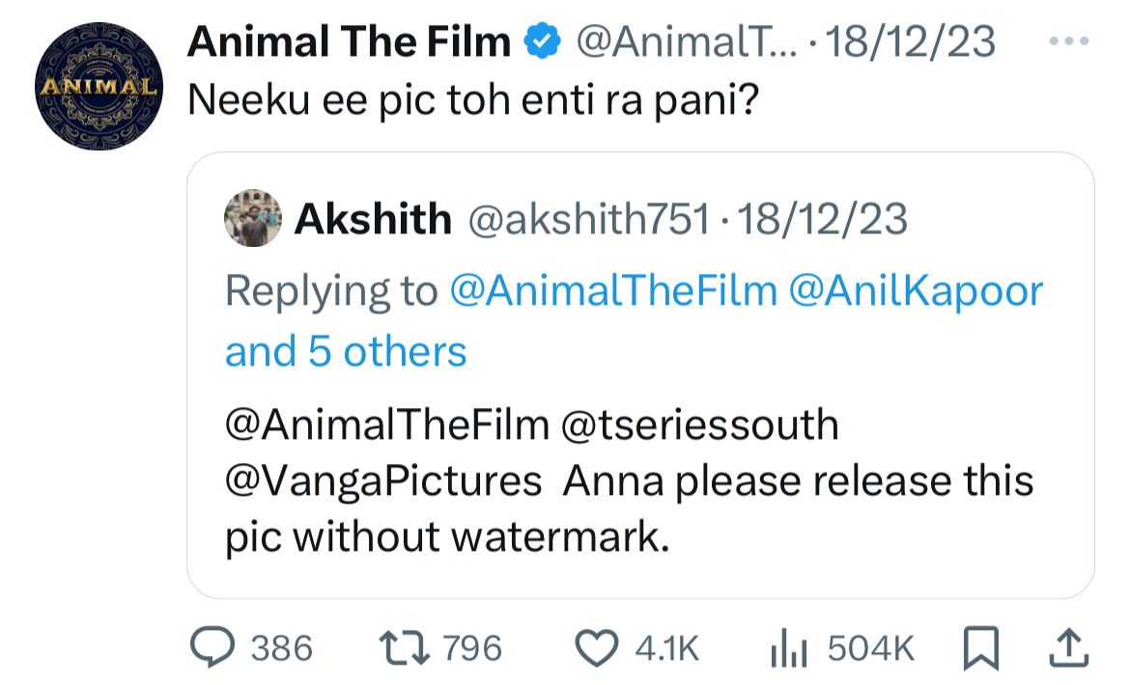Bookmark this tweet
This screenshot has width=1130, height=685.
[x=982, y=647]
